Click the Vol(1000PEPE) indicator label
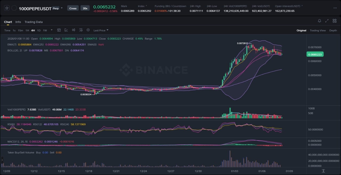Image resolution: width=341 pixels, height=175 pixels. tap(17, 109)
